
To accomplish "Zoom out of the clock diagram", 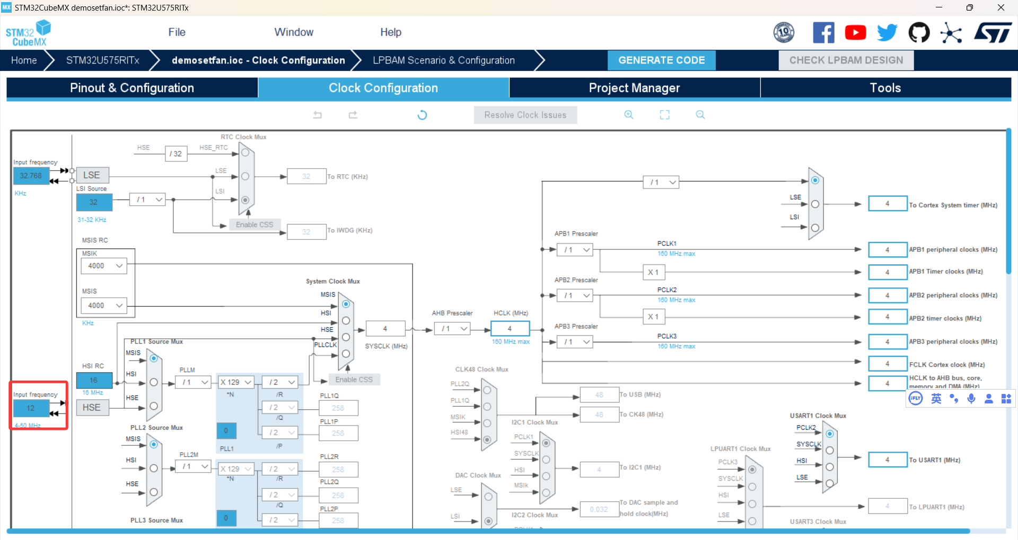I will [700, 115].
